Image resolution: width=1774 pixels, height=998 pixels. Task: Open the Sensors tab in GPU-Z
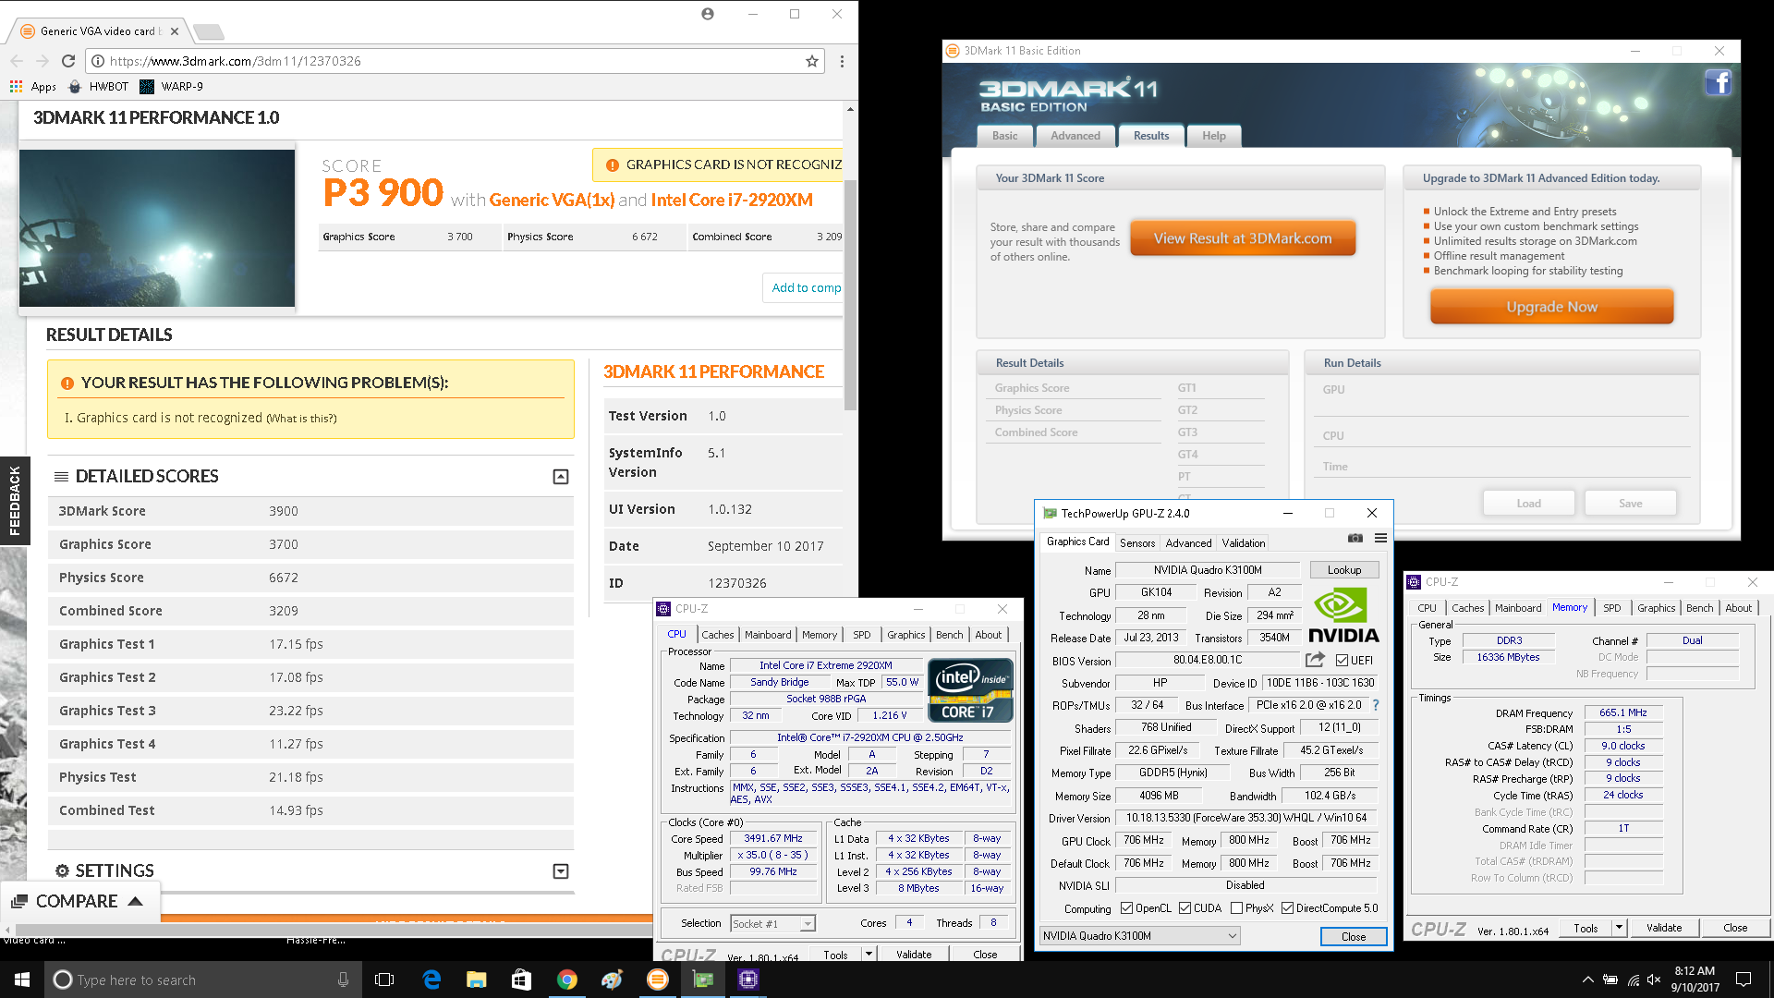(x=1137, y=543)
